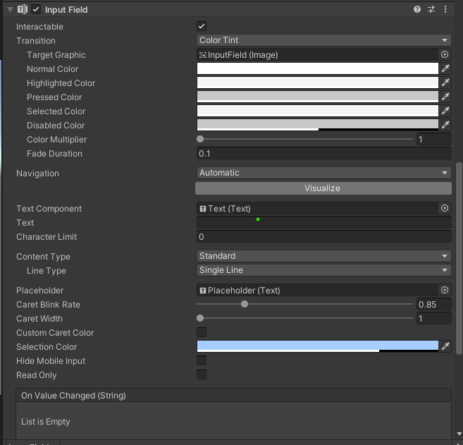Click the Text (Text) component reference field
This screenshot has height=445, width=463.
318,208
